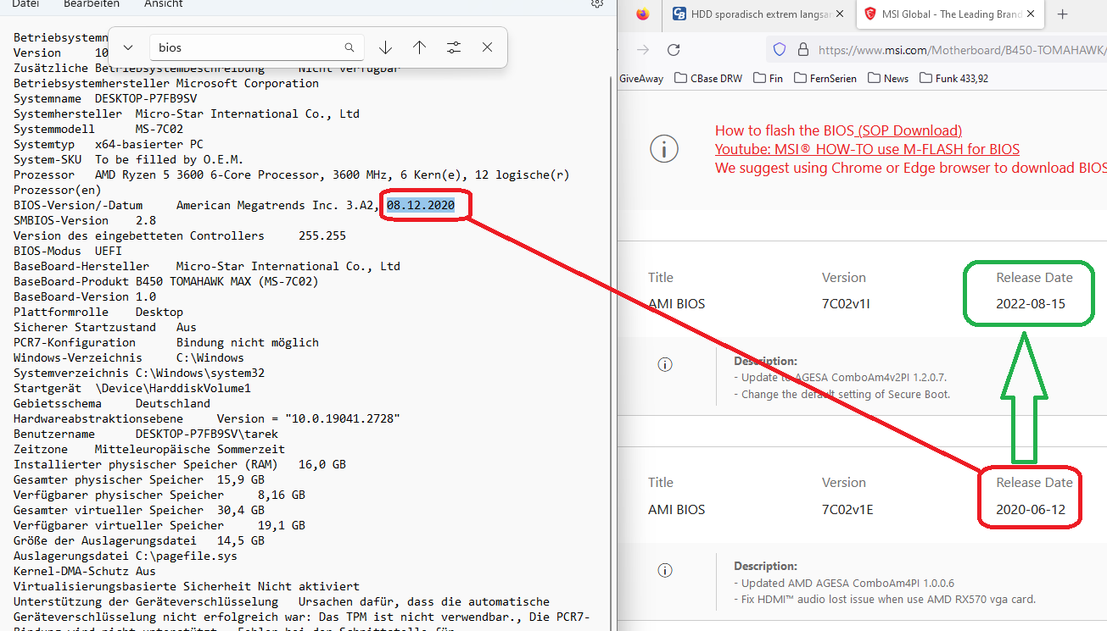Open the Bearbeiten menu in Notepad

click(x=90, y=4)
